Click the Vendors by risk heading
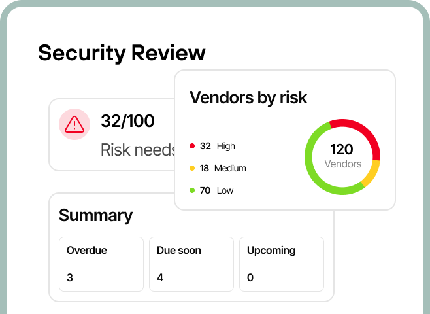This screenshot has width=430, height=314. [248, 97]
